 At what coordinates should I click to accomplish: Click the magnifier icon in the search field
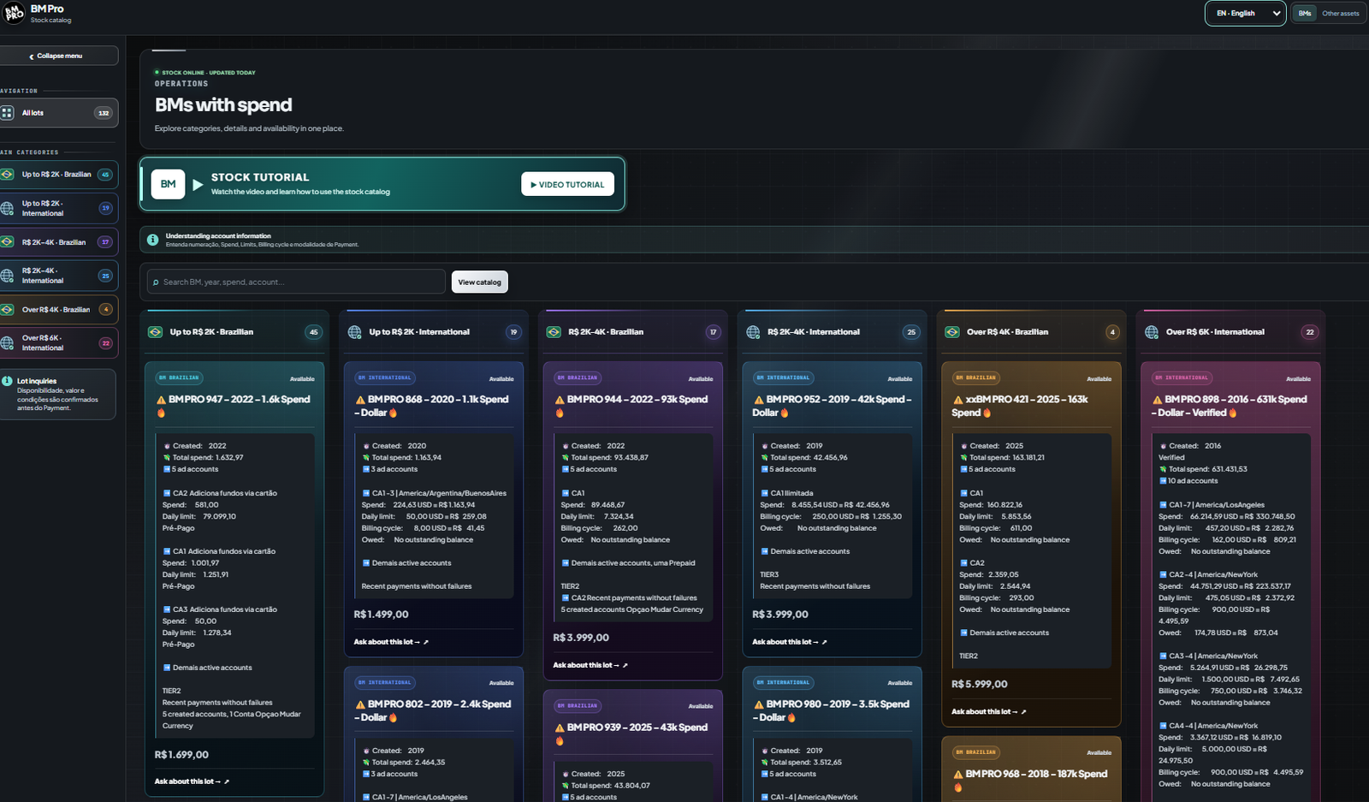pyautogui.click(x=156, y=282)
